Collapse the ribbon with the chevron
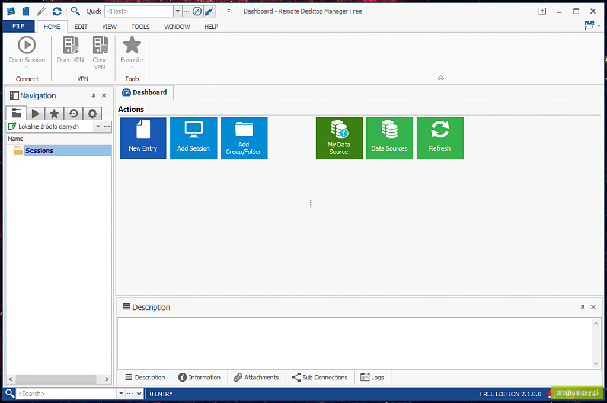607x403 pixels. (441, 78)
